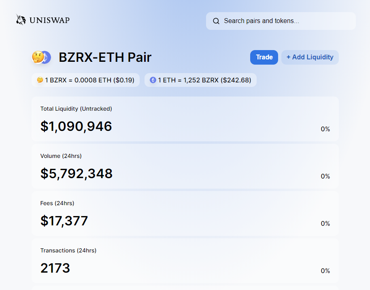
Task: Click the Total Liquidity (Untracked) label
Action: tap(76, 109)
